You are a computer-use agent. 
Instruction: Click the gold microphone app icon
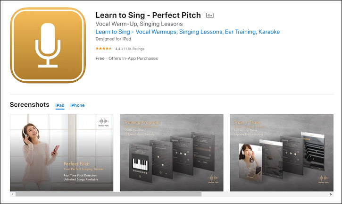[x=48, y=45]
